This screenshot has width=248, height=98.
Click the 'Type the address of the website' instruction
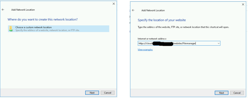pyautogui.click(x=184, y=27)
